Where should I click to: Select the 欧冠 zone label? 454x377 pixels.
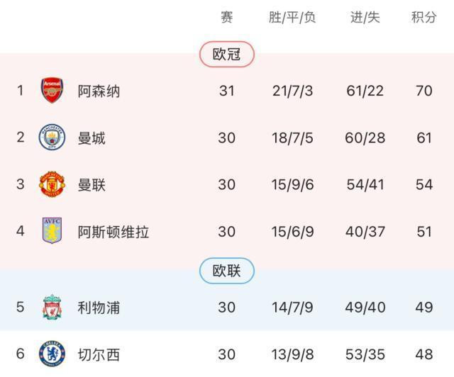coord(226,54)
